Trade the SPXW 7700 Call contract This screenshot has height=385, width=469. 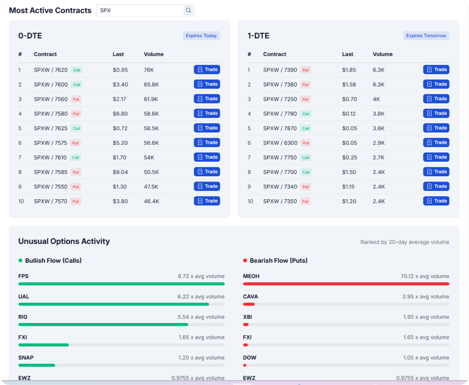[x=436, y=172]
